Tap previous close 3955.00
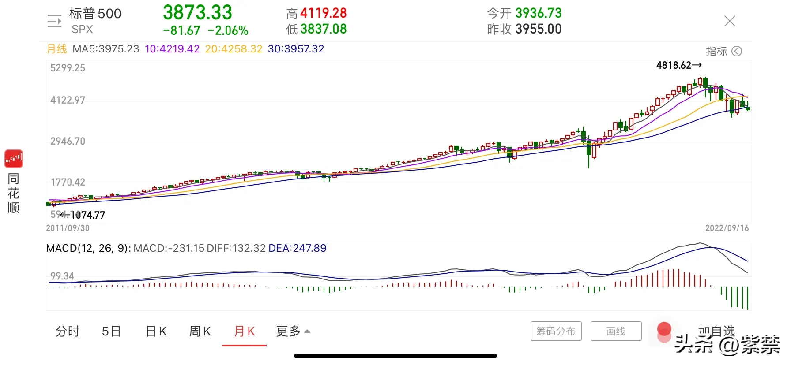791x365 pixels. [x=539, y=29]
